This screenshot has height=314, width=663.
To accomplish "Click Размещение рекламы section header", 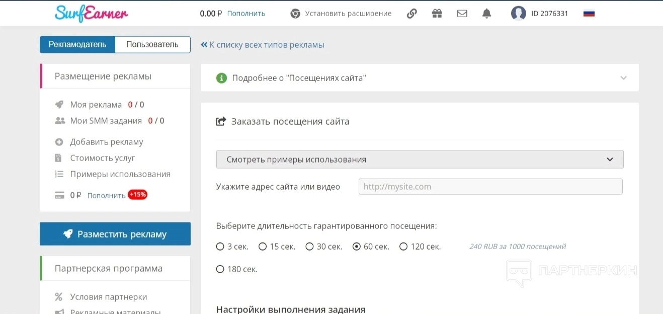I will [x=103, y=76].
